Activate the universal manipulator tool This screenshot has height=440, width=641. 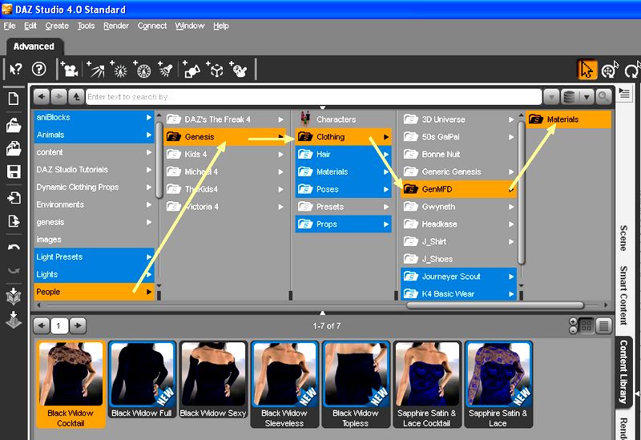pyautogui.click(x=610, y=70)
